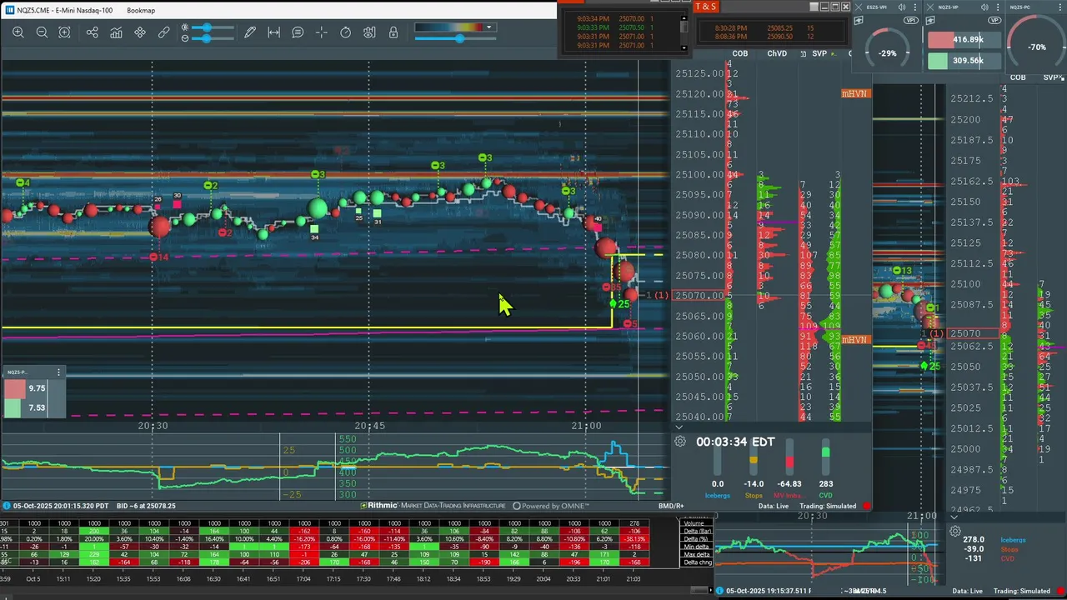Open the add-ons diamond cluster icon

[140, 32]
